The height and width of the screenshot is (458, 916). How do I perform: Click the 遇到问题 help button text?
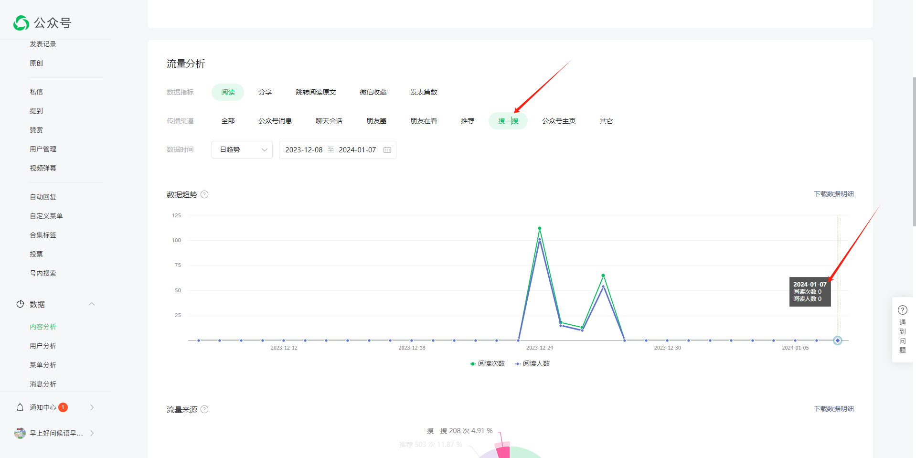click(903, 336)
